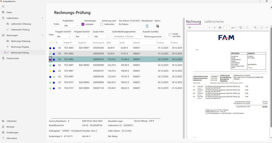
Task: Click the PDF save disk icon
Action: [262, 28]
